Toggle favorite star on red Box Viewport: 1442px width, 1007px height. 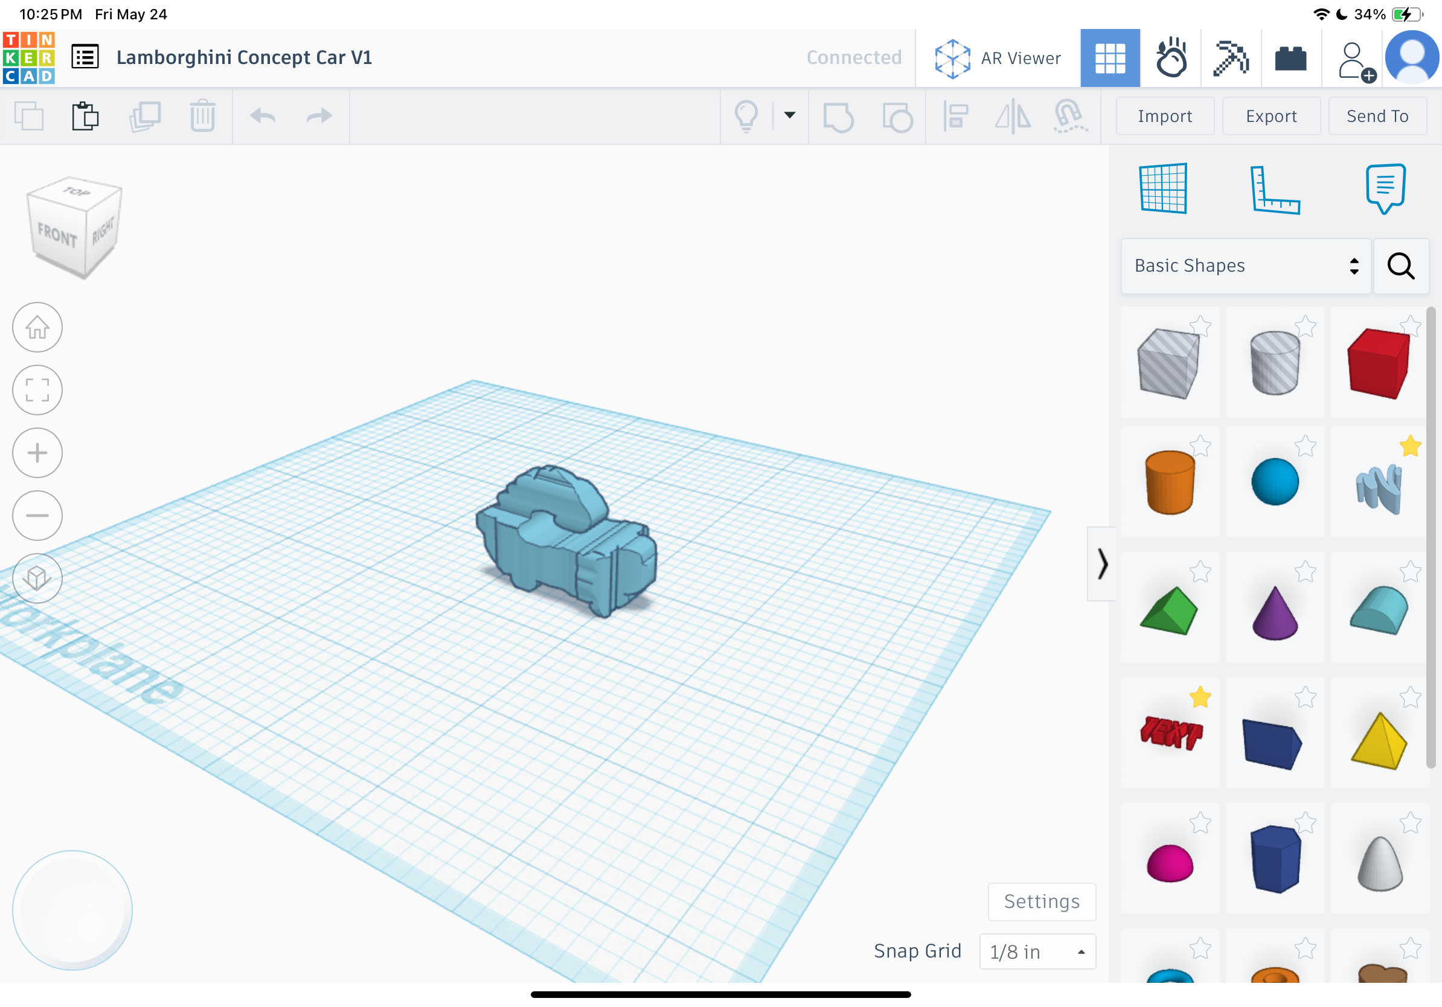1411,326
